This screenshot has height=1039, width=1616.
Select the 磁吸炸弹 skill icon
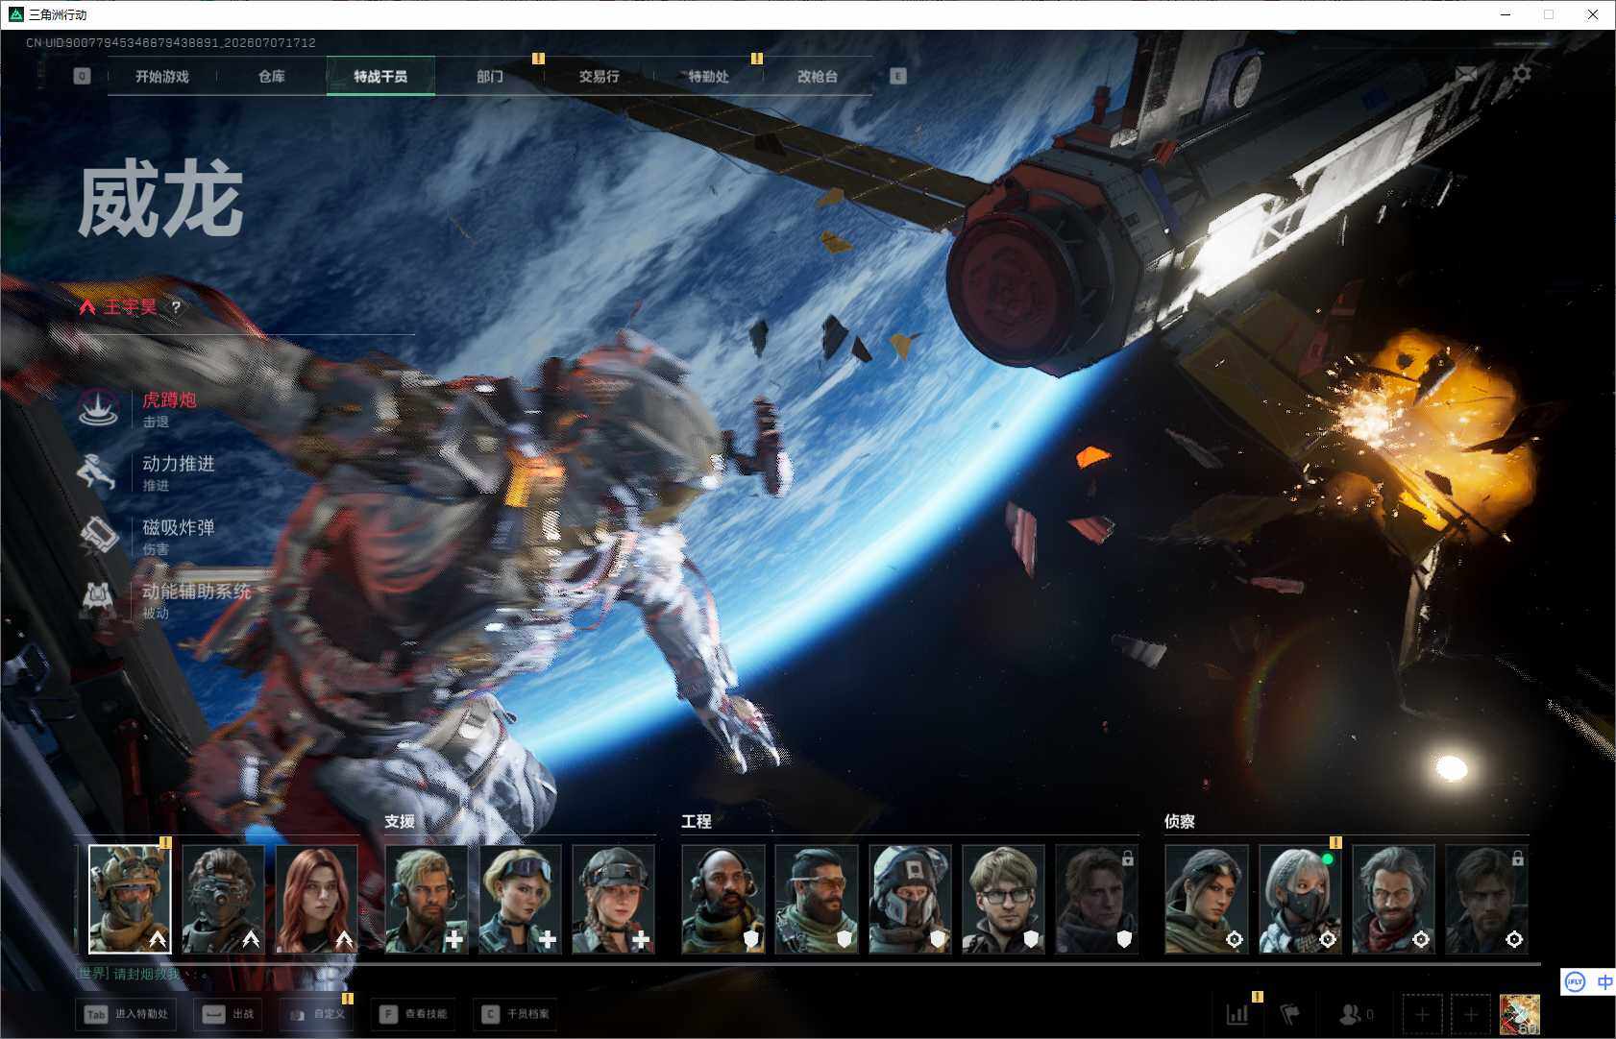point(98,536)
